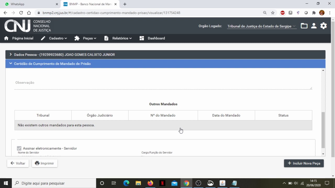The height and width of the screenshot is (188, 335).
Task: Close the BNMP browser tab
Action: [115, 4]
